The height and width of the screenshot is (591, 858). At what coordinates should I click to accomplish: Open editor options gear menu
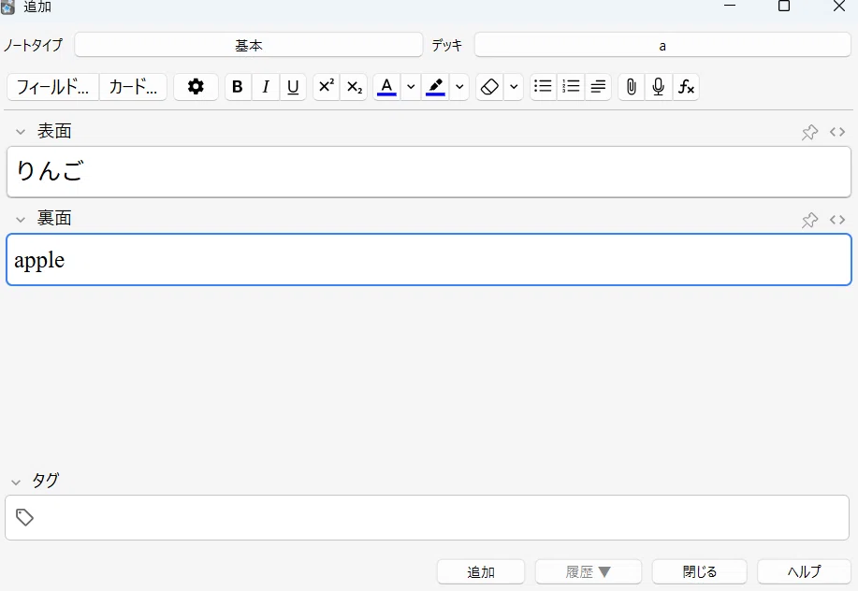pyautogui.click(x=196, y=87)
